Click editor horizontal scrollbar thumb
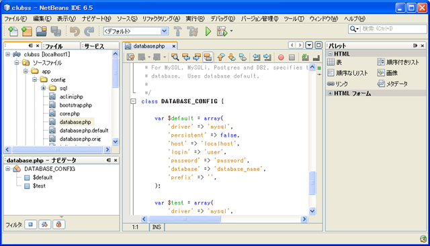The width and height of the screenshot is (430, 246). [x=184, y=219]
